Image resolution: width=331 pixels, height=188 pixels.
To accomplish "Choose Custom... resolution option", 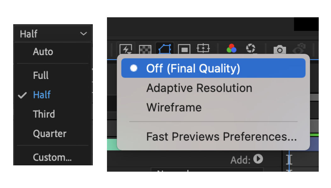I will (52, 157).
